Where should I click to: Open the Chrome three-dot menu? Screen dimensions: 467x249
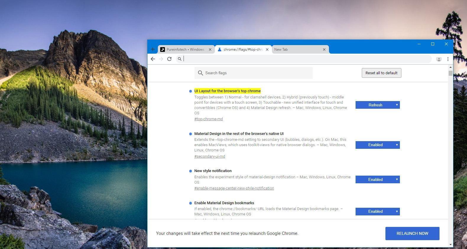click(448, 59)
